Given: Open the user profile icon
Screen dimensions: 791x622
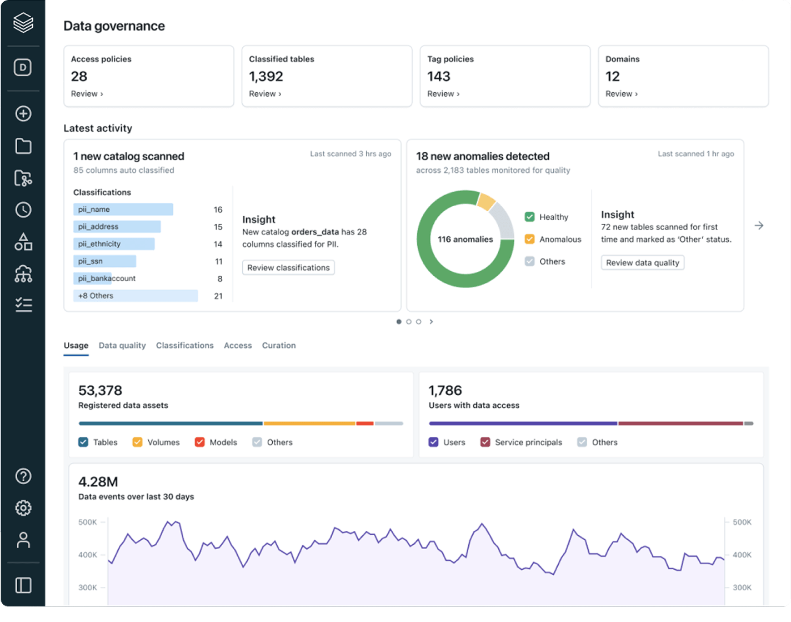Looking at the screenshot, I should pyautogui.click(x=23, y=540).
